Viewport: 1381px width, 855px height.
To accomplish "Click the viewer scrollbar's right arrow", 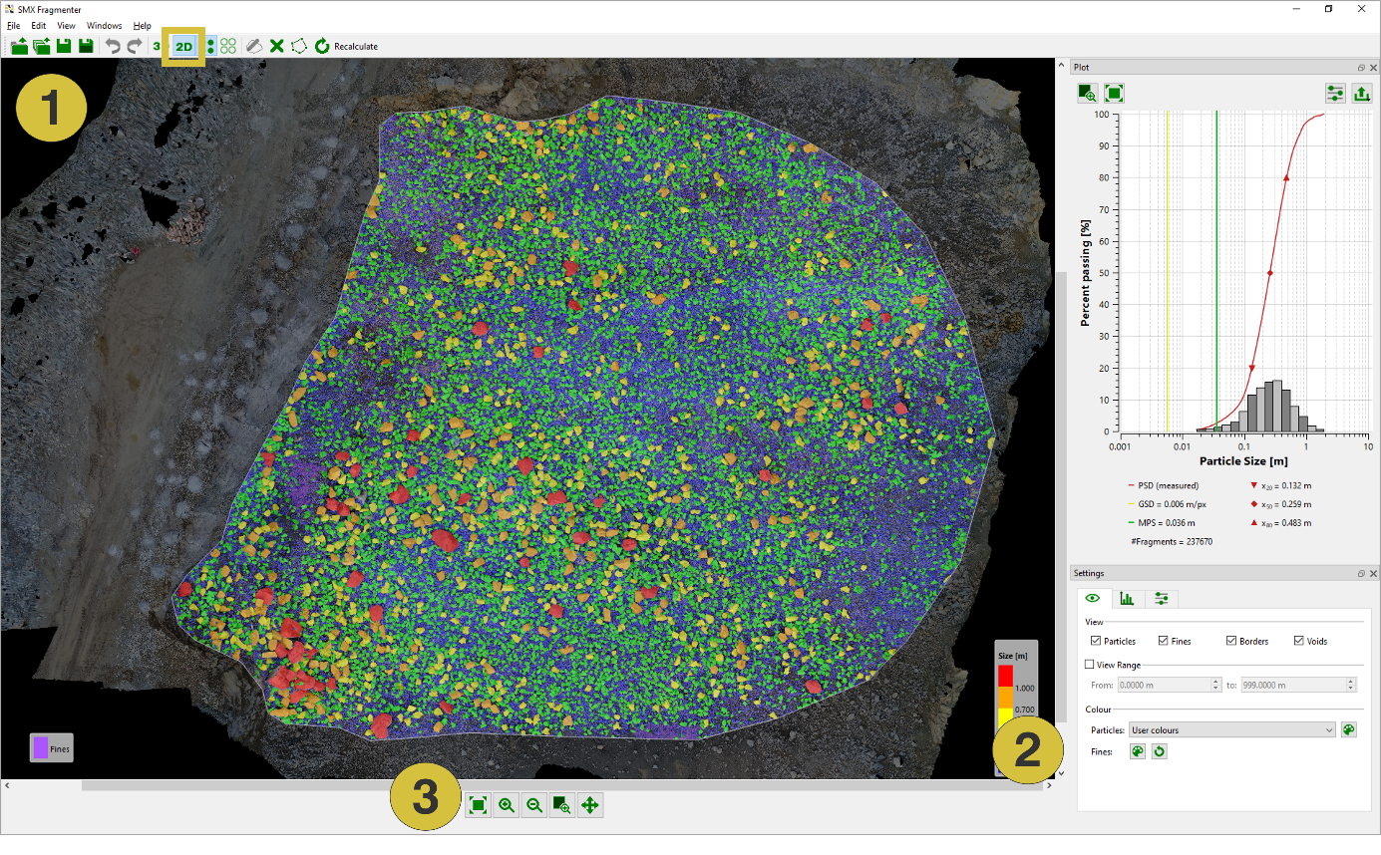I will (x=1048, y=785).
